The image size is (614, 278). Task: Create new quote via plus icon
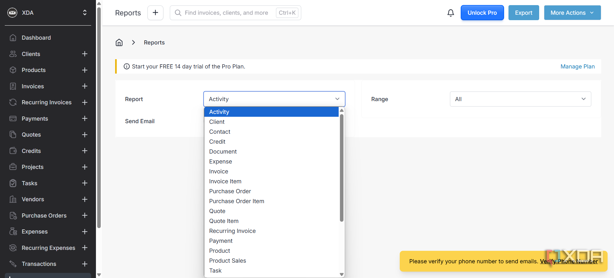point(85,135)
